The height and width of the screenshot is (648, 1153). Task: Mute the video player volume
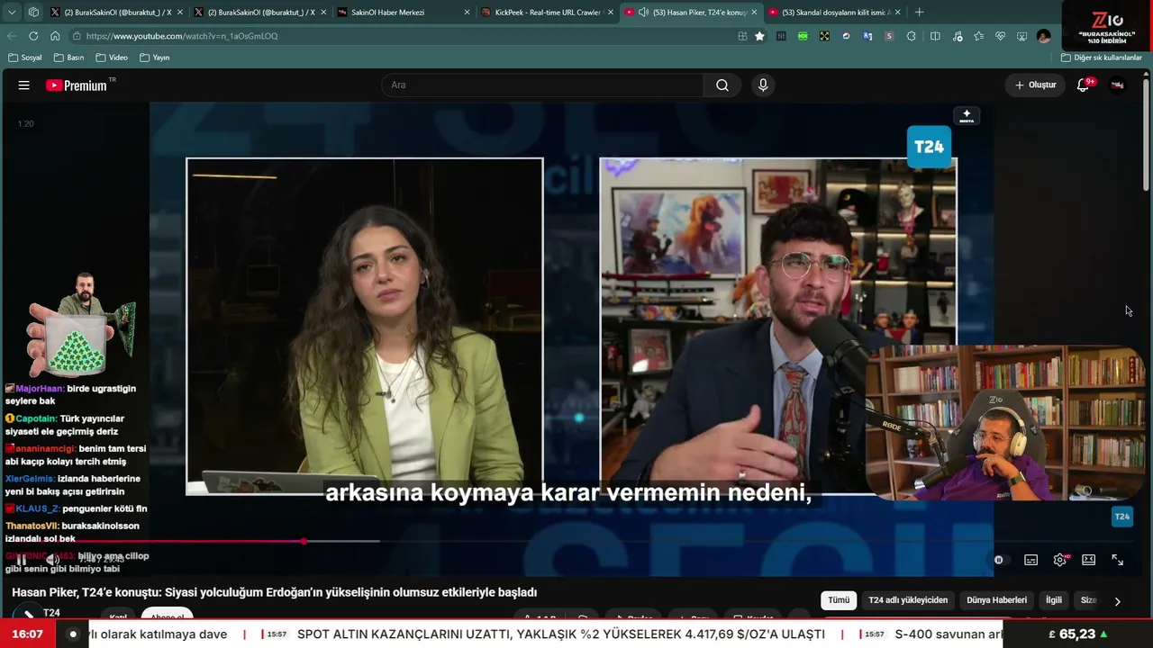coord(53,560)
